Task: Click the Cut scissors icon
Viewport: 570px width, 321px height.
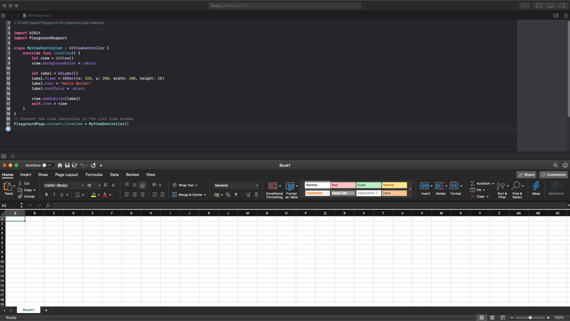Action: tap(20, 183)
